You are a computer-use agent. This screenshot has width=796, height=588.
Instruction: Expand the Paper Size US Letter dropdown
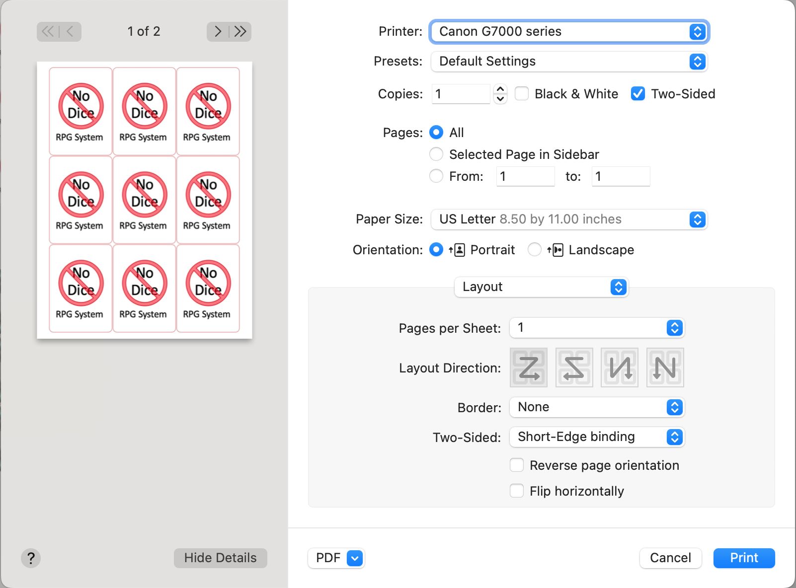pos(569,220)
